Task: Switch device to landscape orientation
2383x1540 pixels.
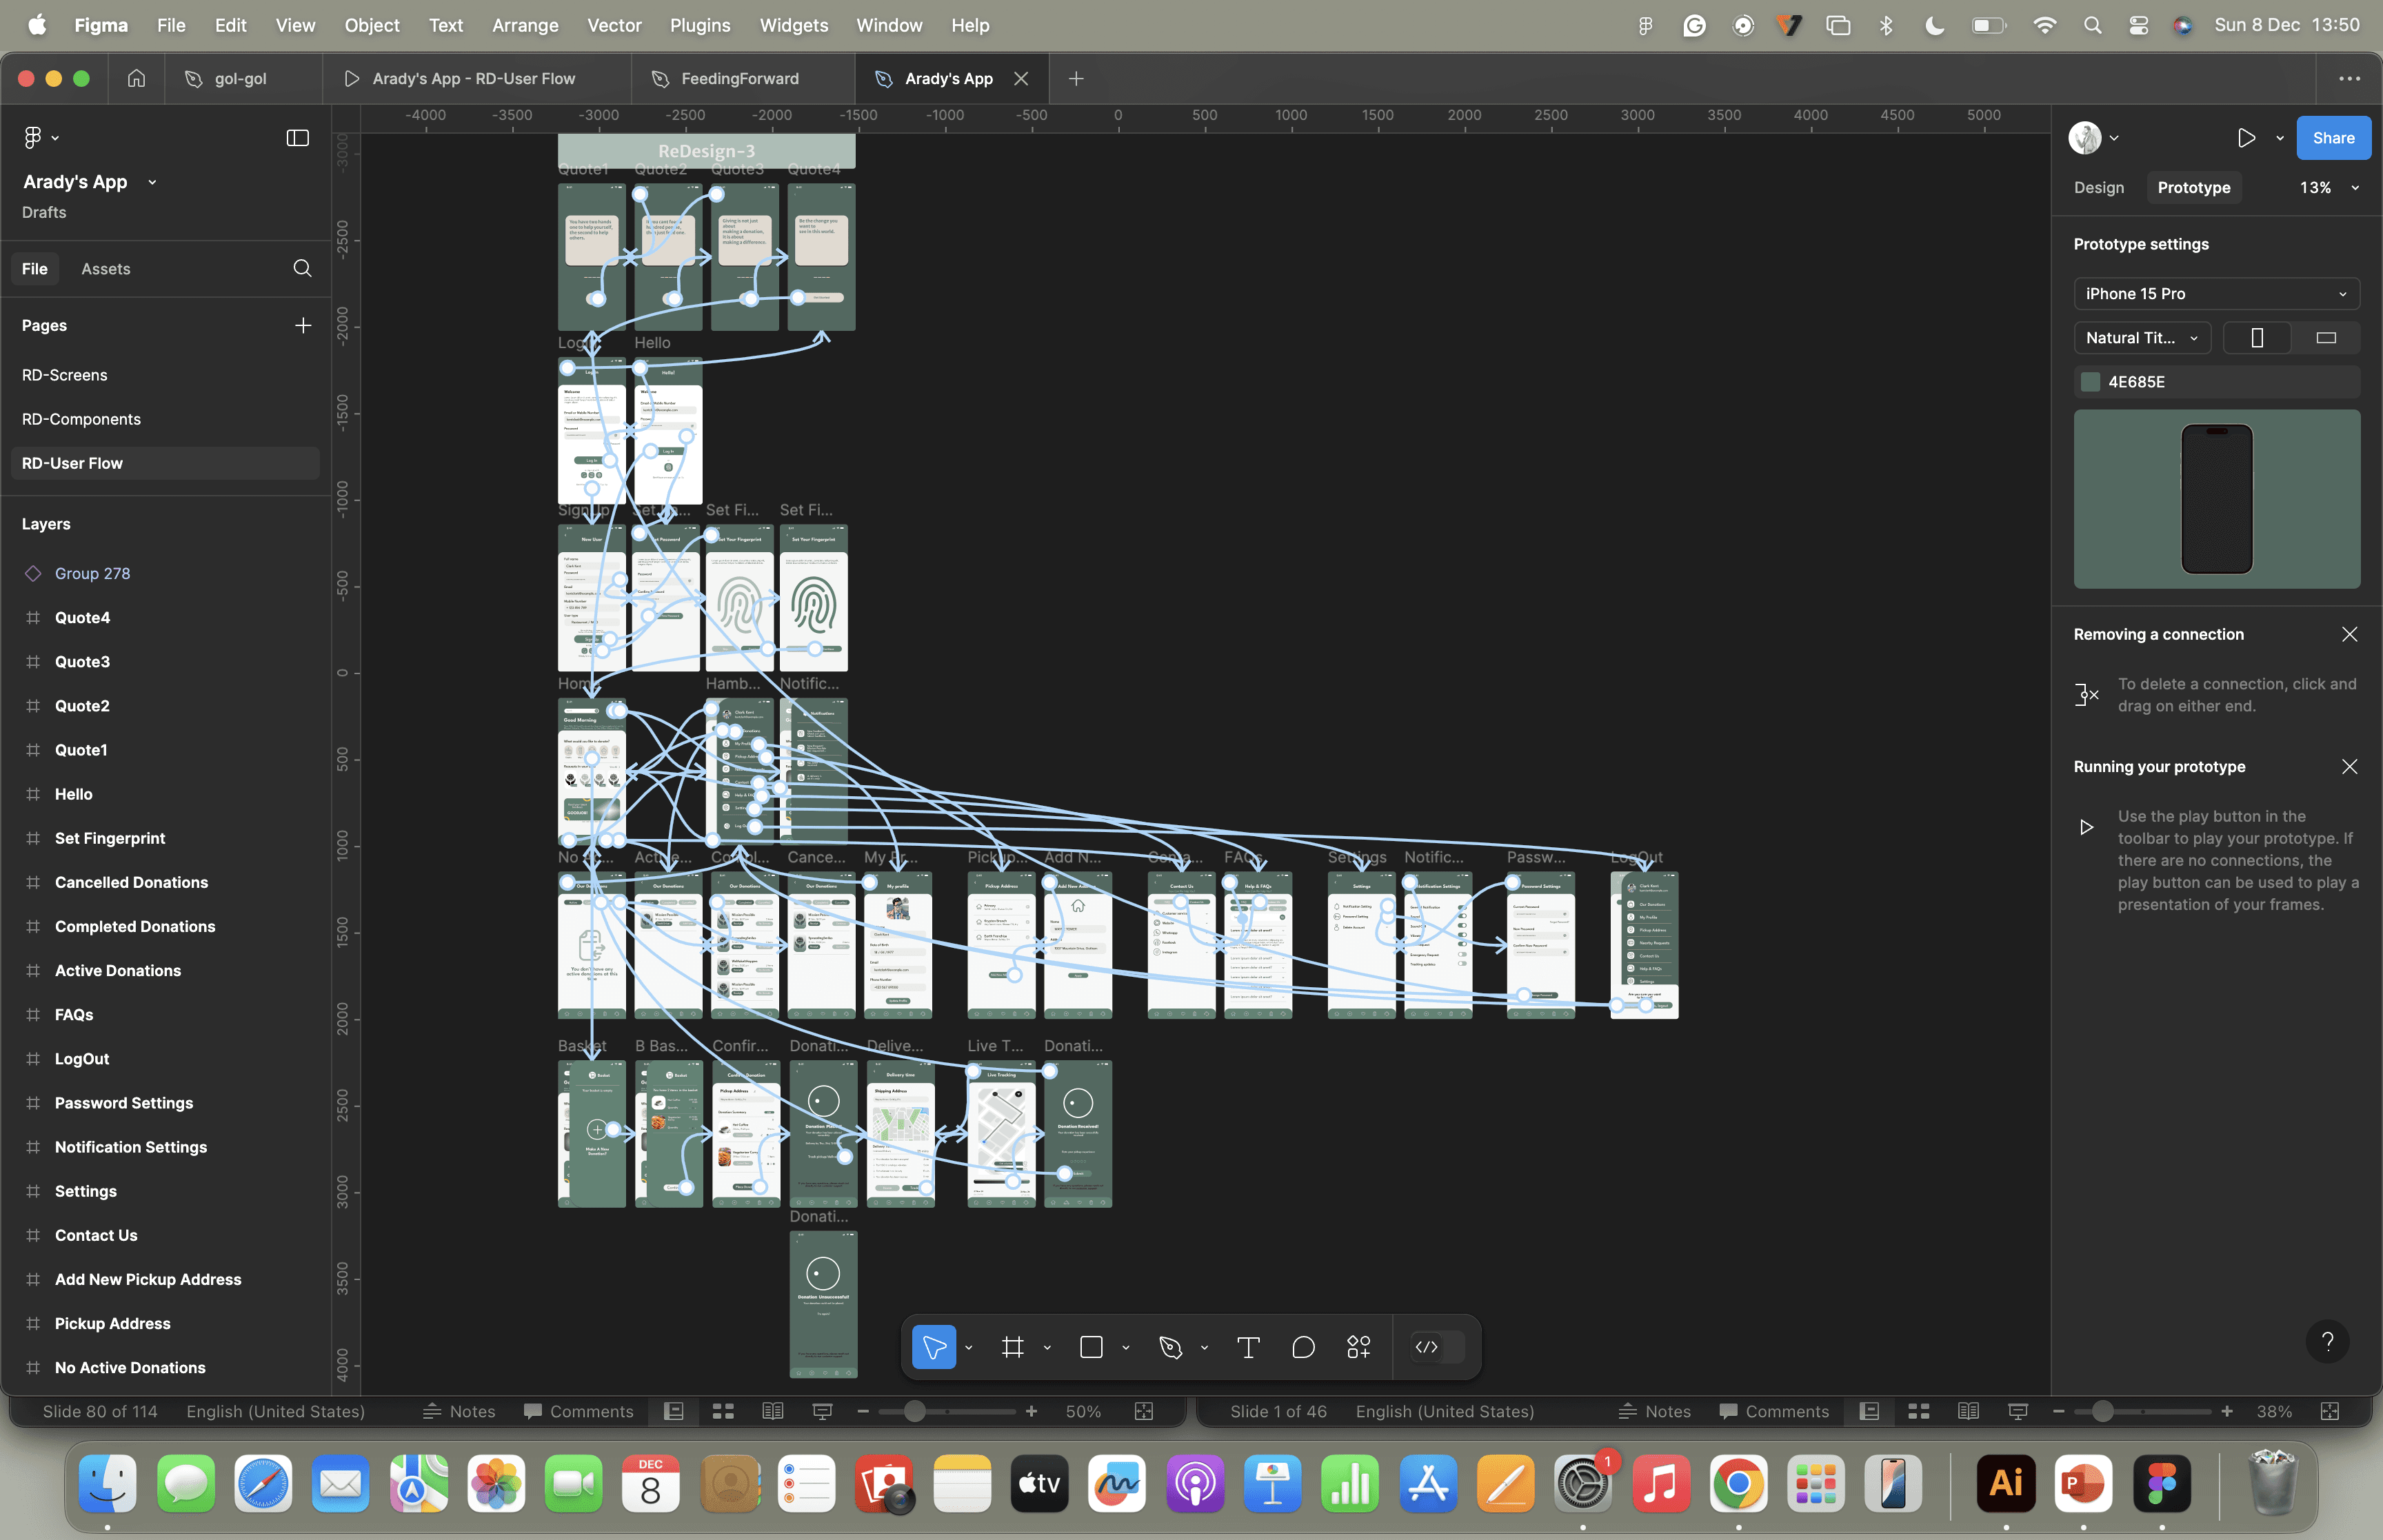Action: (x=2325, y=338)
